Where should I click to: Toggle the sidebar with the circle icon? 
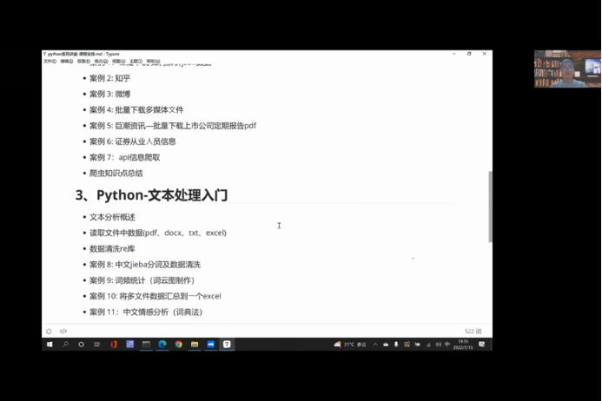coord(49,332)
